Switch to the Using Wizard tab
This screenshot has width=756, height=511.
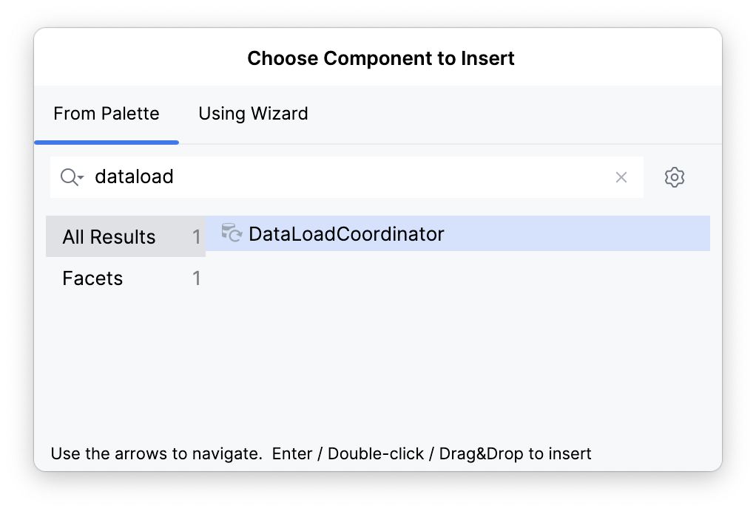tap(253, 113)
